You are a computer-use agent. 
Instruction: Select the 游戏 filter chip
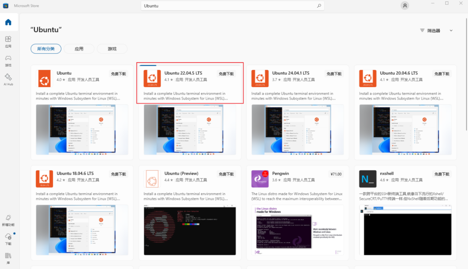tap(112, 49)
